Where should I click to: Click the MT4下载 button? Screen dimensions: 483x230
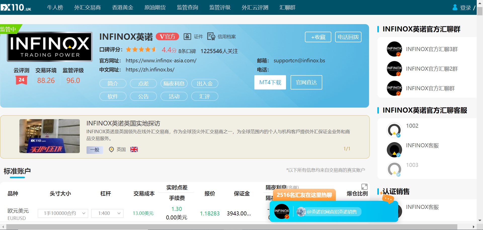tap(270, 82)
